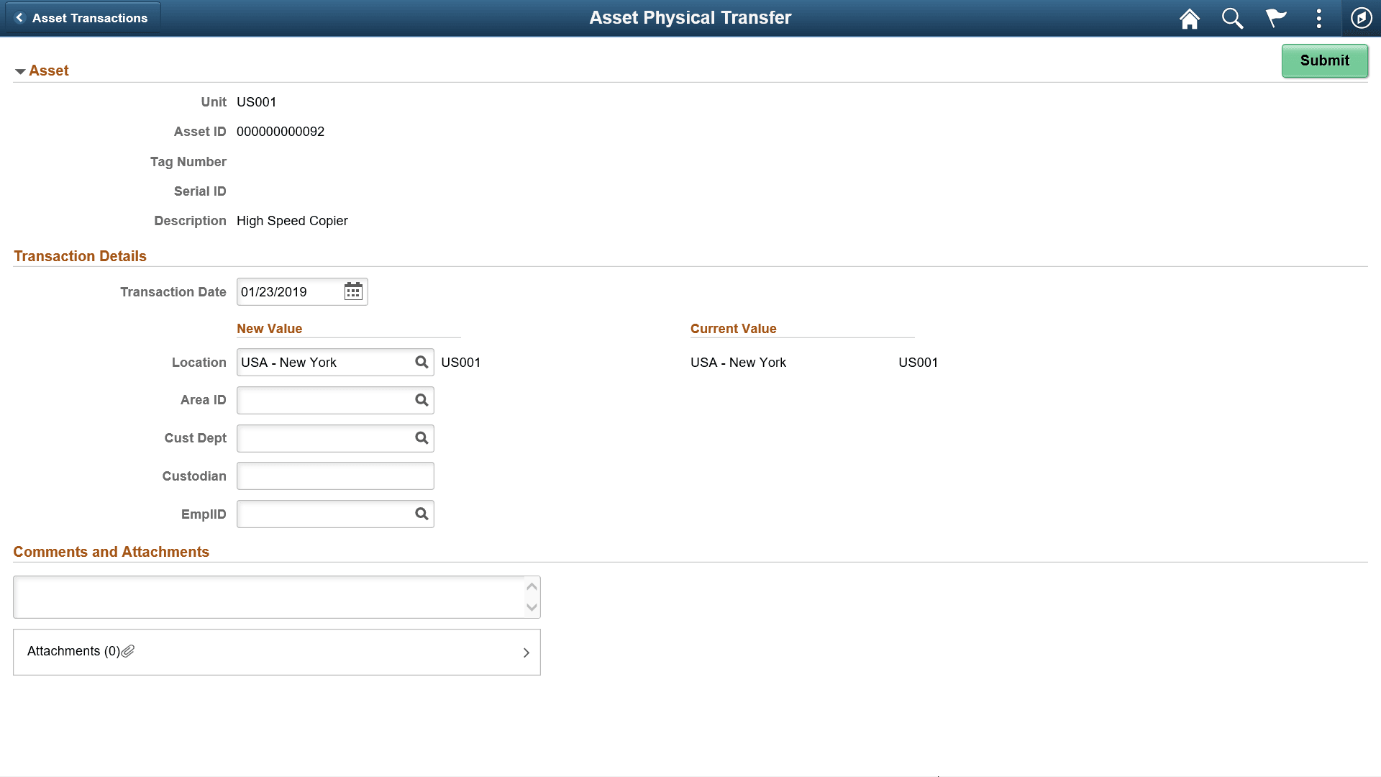1381x777 pixels.
Task: Open the Notifications flag icon
Action: point(1275,18)
